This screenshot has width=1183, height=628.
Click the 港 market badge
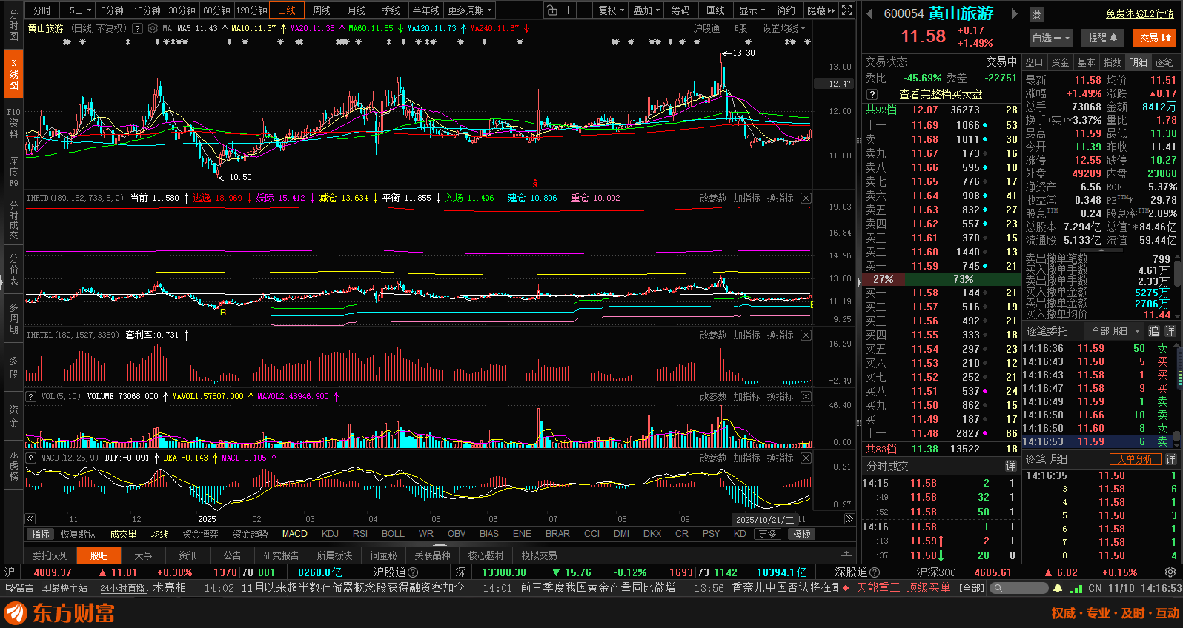[1035, 15]
